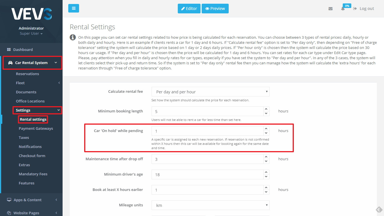Increase Book at least X hours earlier
This screenshot has width=384, height=216.
coord(266,187)
